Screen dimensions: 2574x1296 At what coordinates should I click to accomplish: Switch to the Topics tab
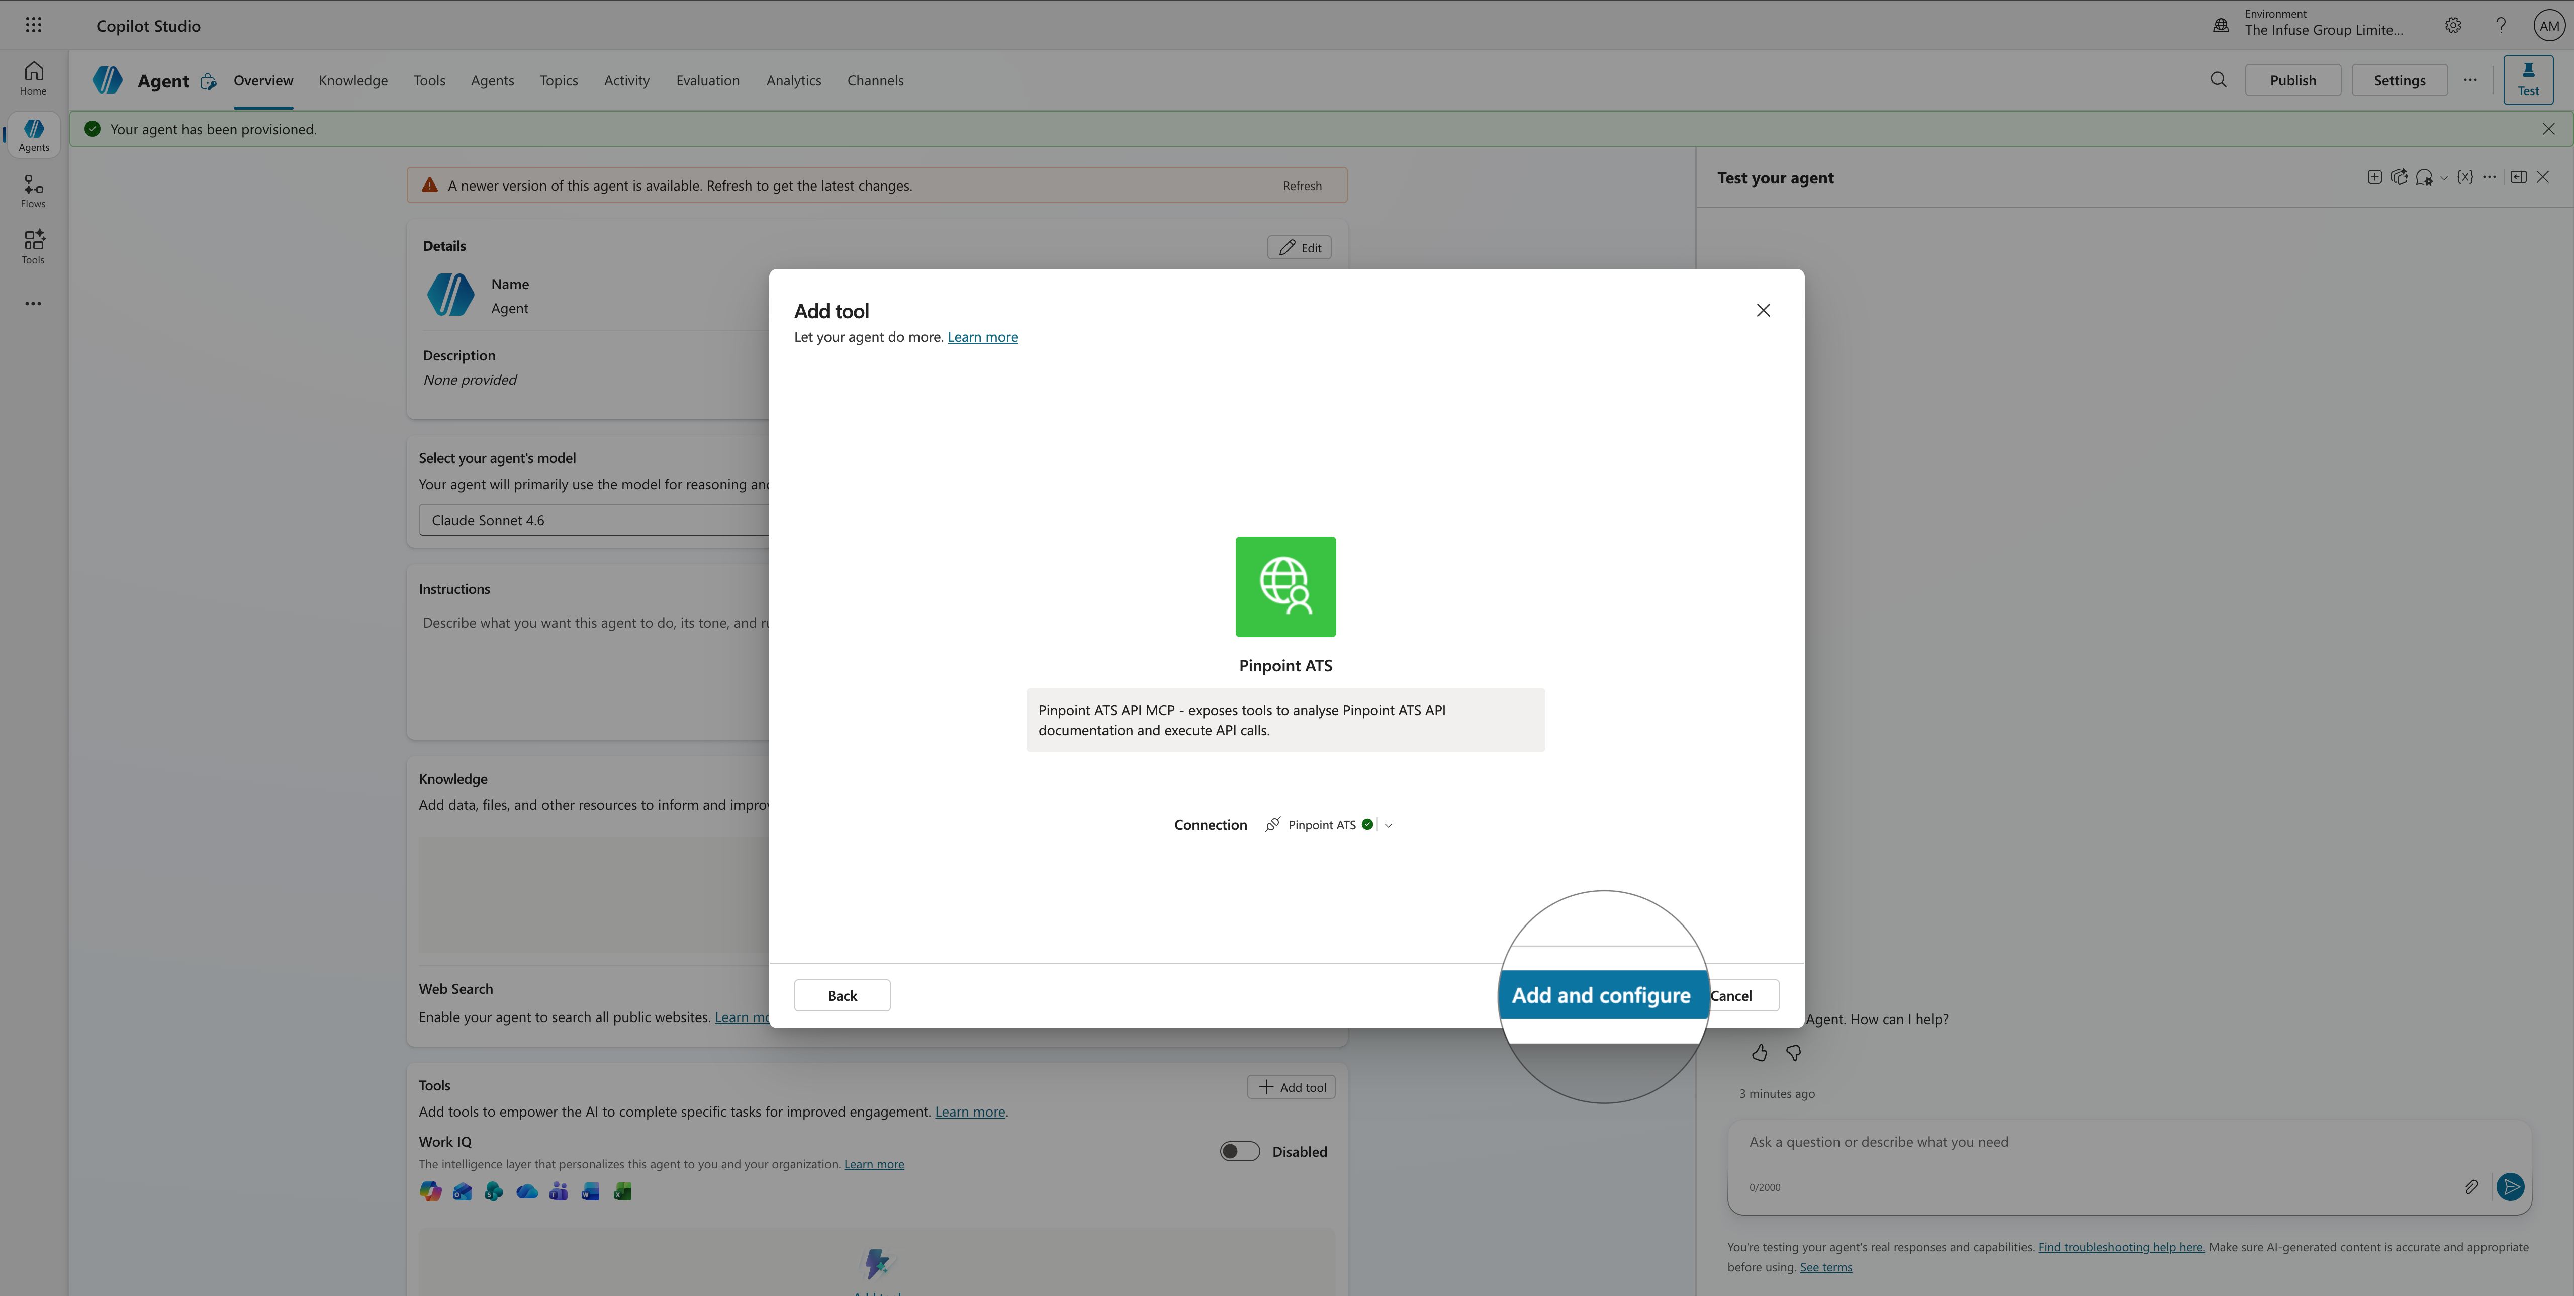(559, 81)
